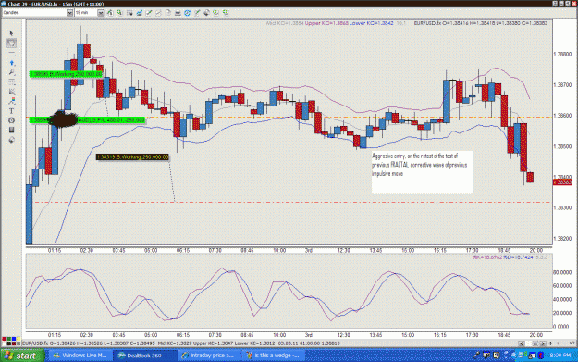The height and width of the screenshot is (362, 578).
Task: Open the Candles chart type dropdown
Action: coord(69,13)
